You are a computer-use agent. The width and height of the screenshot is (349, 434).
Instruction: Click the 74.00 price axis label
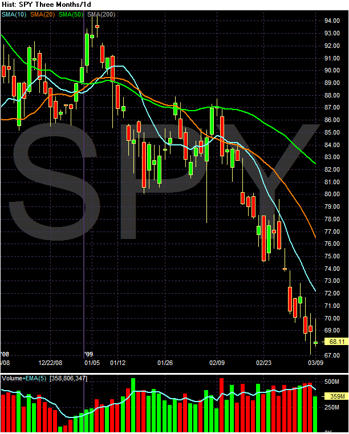pyautogui.click(x=332, y=269)
